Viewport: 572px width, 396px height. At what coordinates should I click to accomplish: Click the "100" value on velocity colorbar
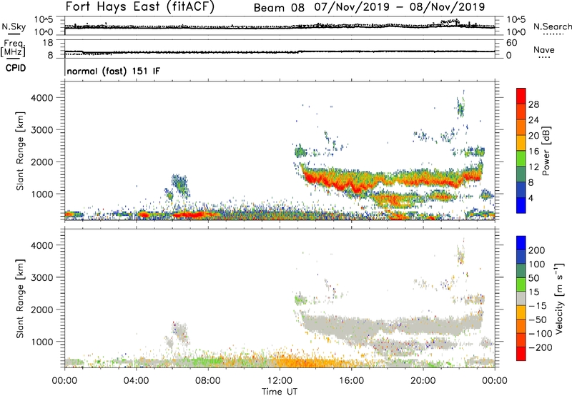pyautogui.click(x=537, y=264)
